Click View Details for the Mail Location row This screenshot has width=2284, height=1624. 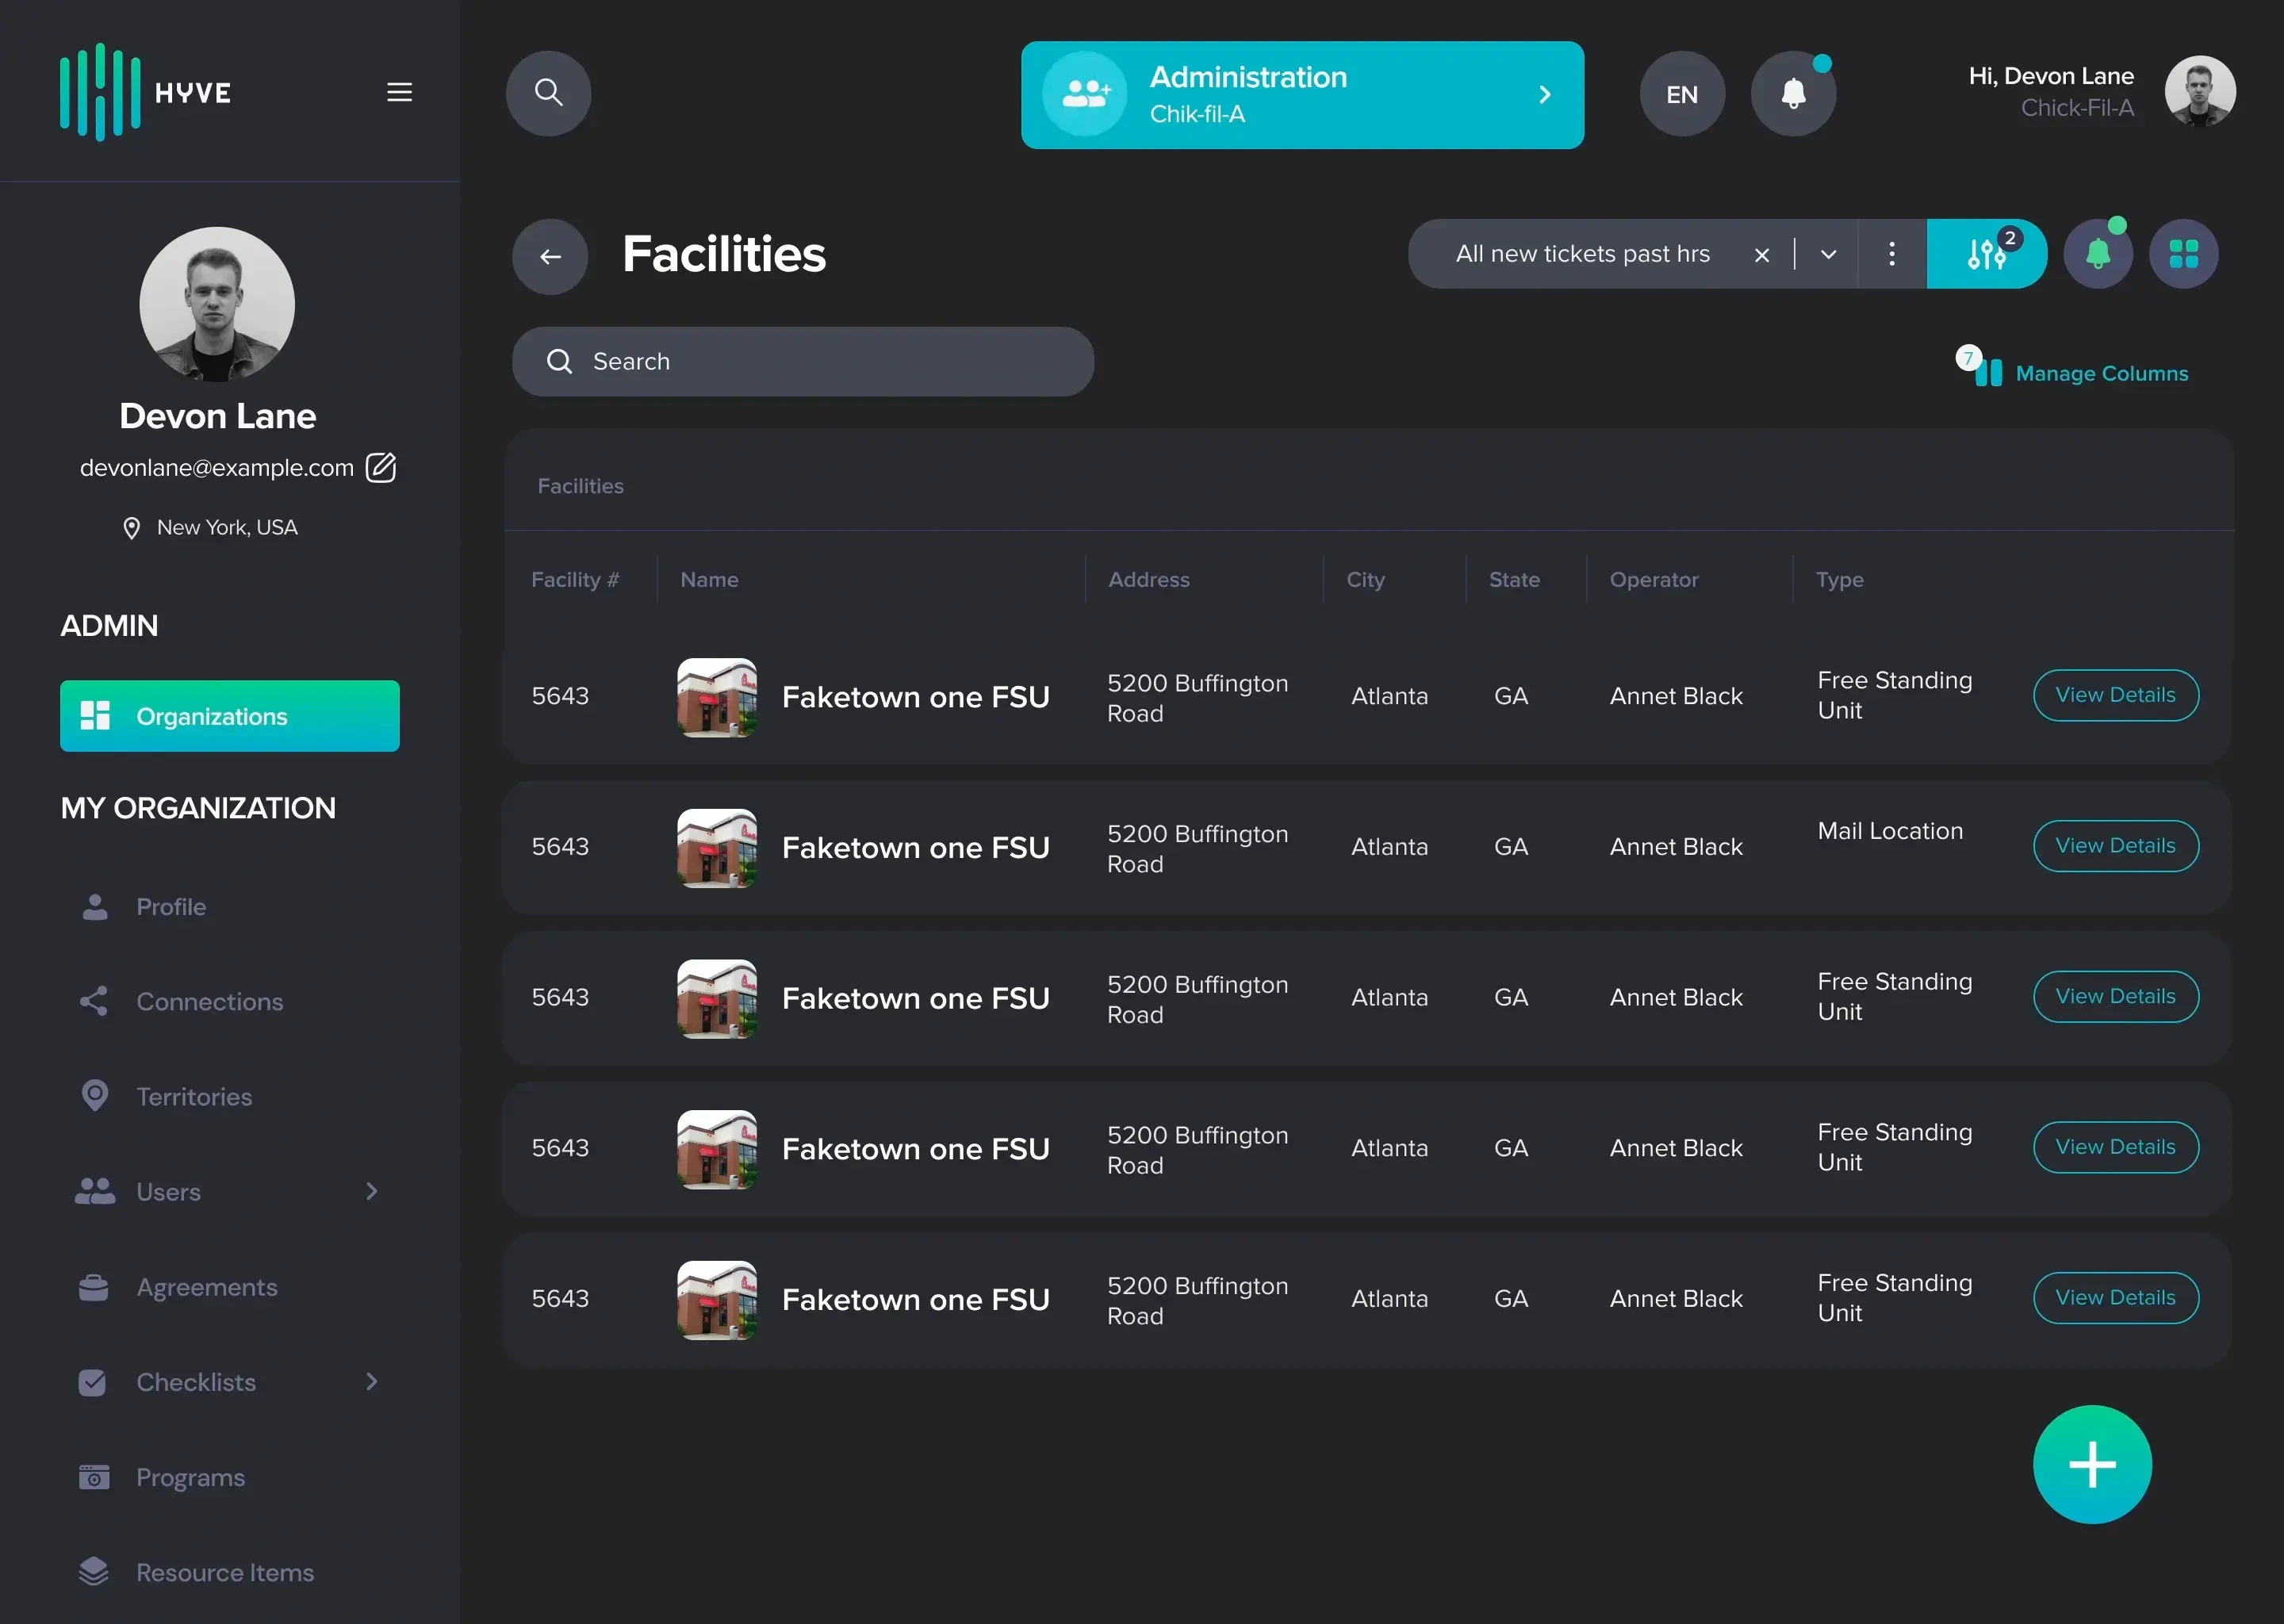point(2115,846)
